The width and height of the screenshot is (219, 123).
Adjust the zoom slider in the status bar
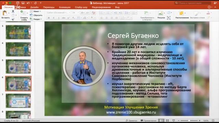(x=189, y=121)
